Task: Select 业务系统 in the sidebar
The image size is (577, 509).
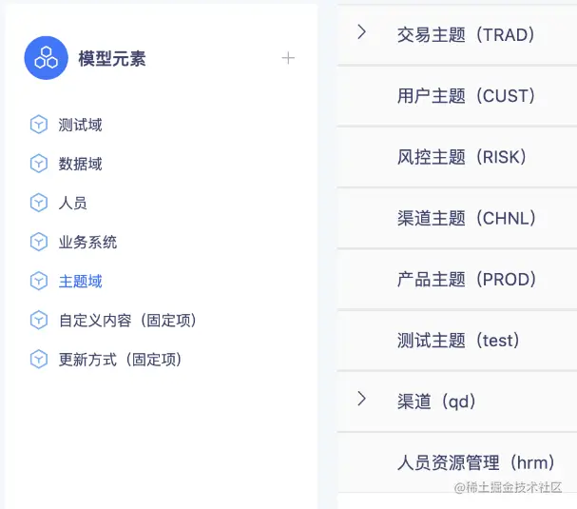Action: (x=87, y=242)
